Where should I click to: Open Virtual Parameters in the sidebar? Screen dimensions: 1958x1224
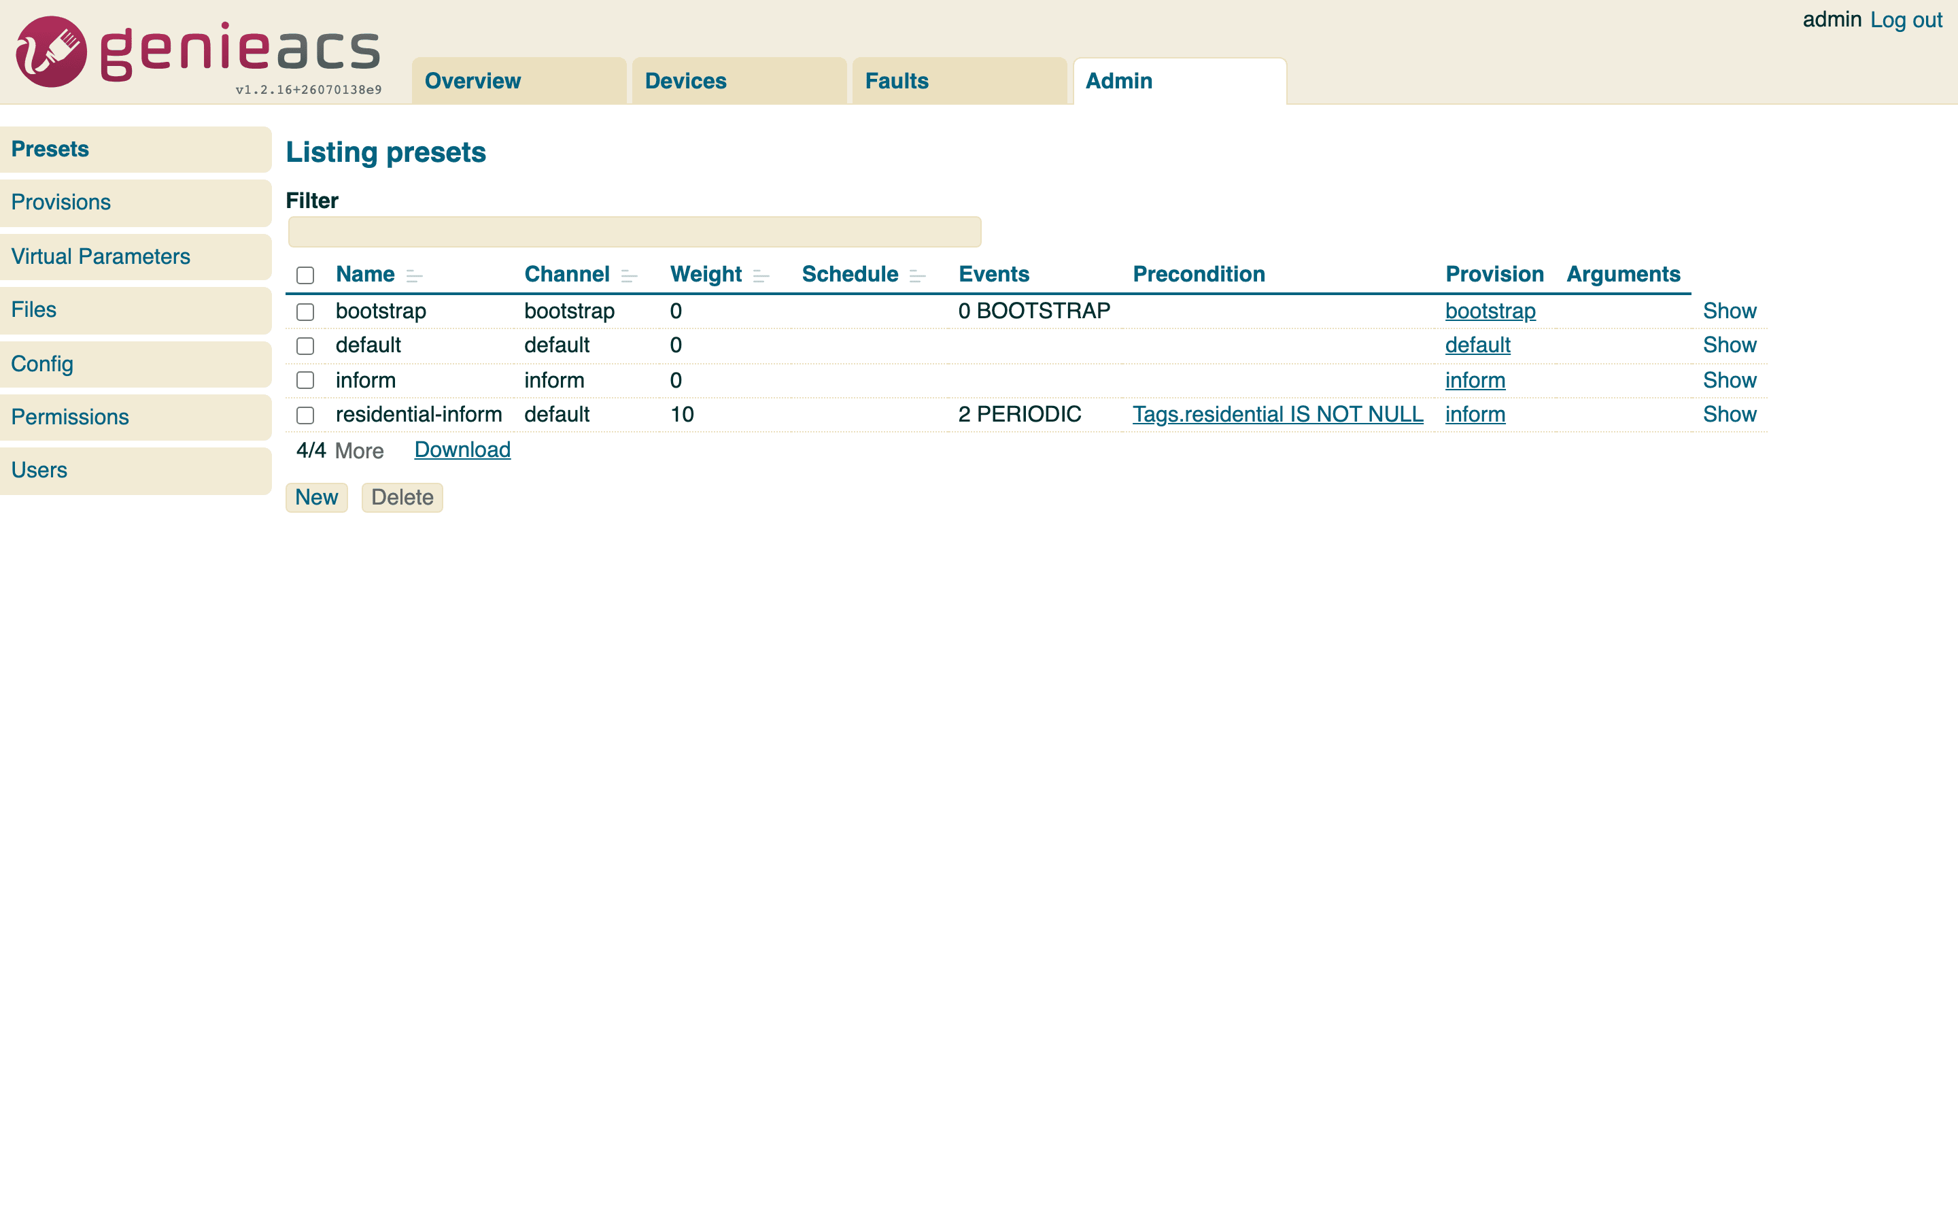[x=135, y=256]
